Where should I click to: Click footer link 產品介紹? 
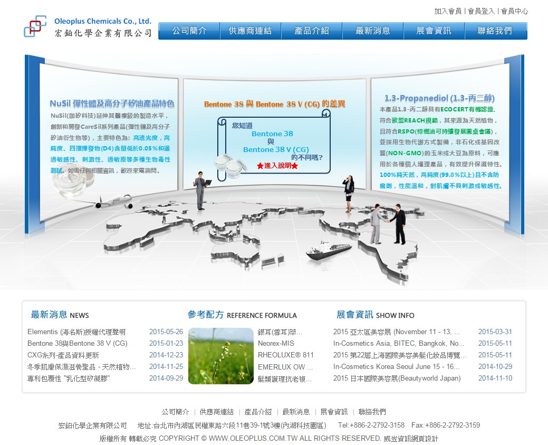point(258,412)
